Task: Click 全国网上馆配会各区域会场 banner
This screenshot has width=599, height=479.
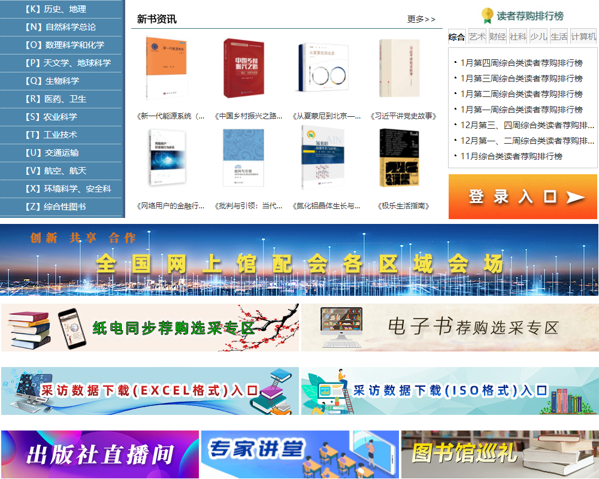Action: point(299,260)
